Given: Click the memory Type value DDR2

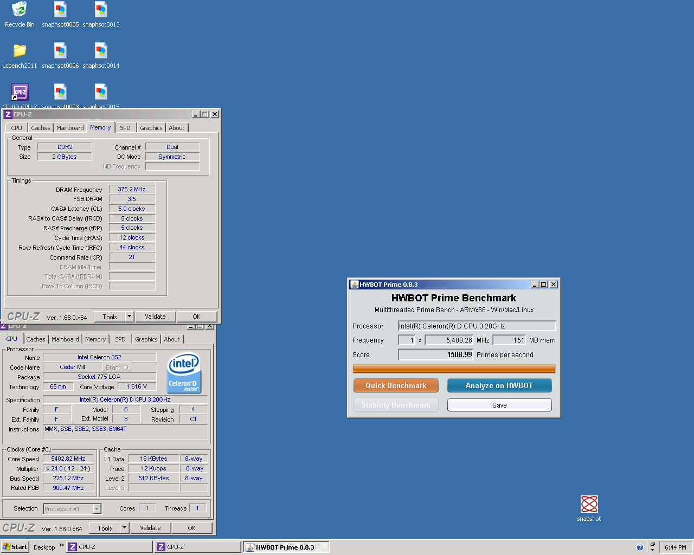Looking at the screenshot, I should click(x=65, y=147).
